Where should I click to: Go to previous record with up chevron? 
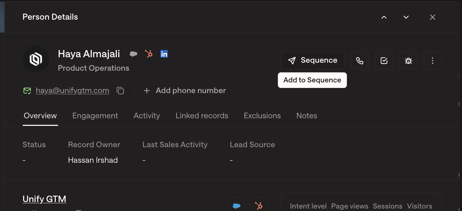tap(384, 17)
